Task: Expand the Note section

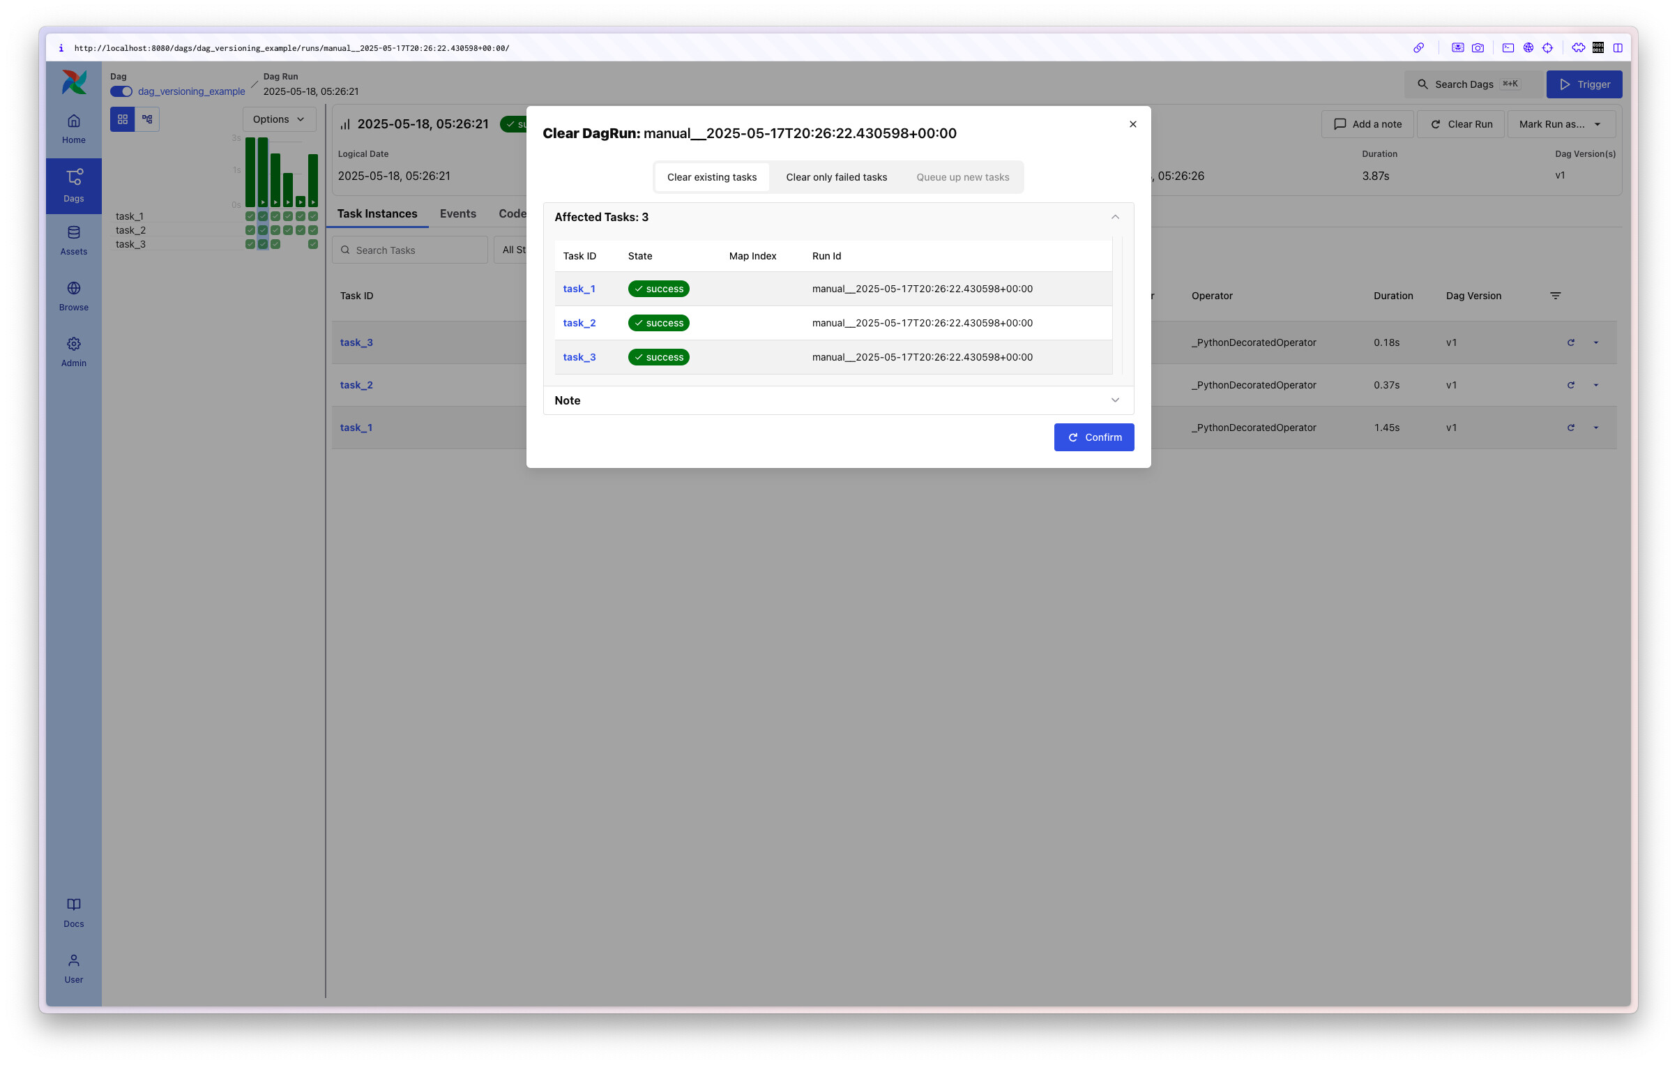Action: (1114, 400)
